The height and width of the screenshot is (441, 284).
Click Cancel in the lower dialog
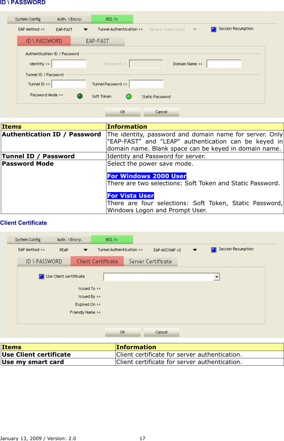(x=161, y=332)
